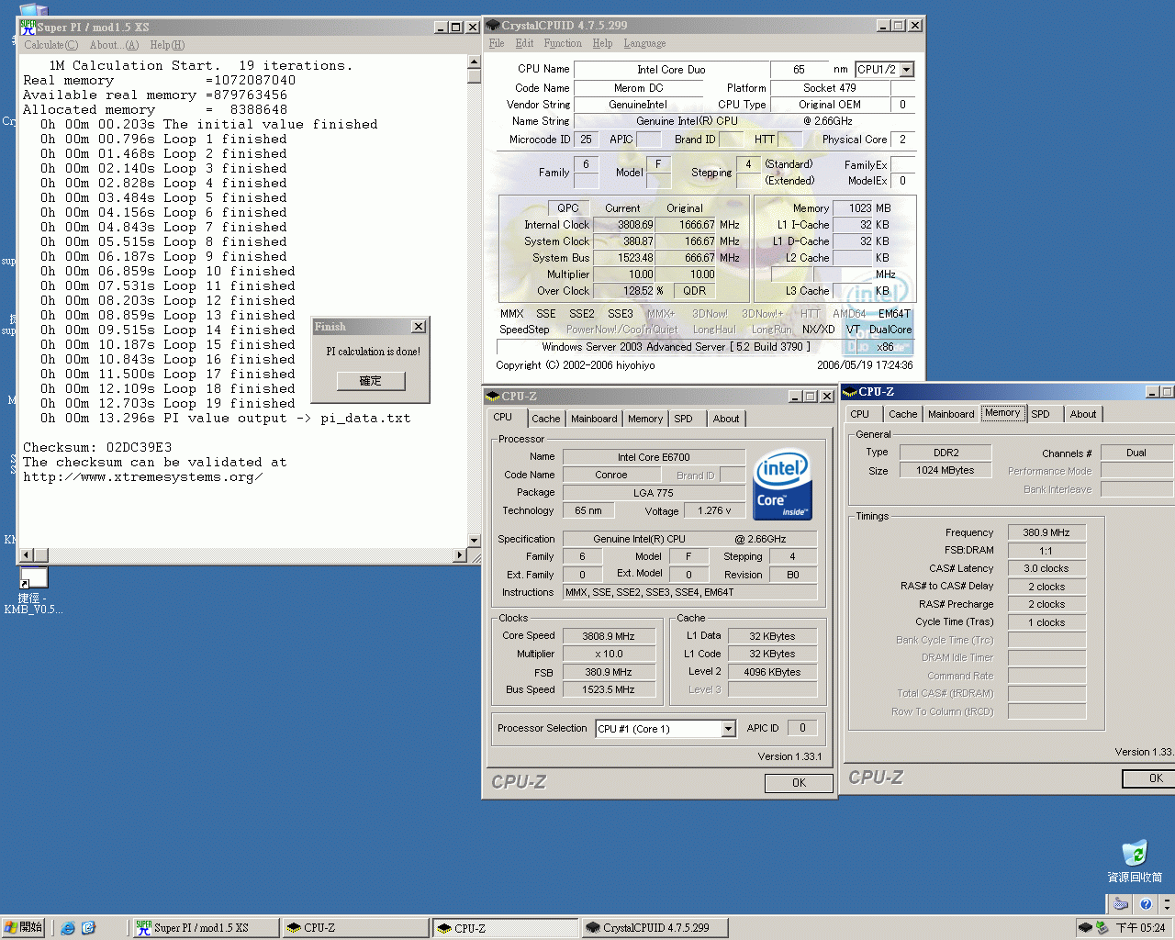Open CrystalCPUID Help menu
Screen dimensions: 1175x940
pyautogui.click(x=602, y=43)
